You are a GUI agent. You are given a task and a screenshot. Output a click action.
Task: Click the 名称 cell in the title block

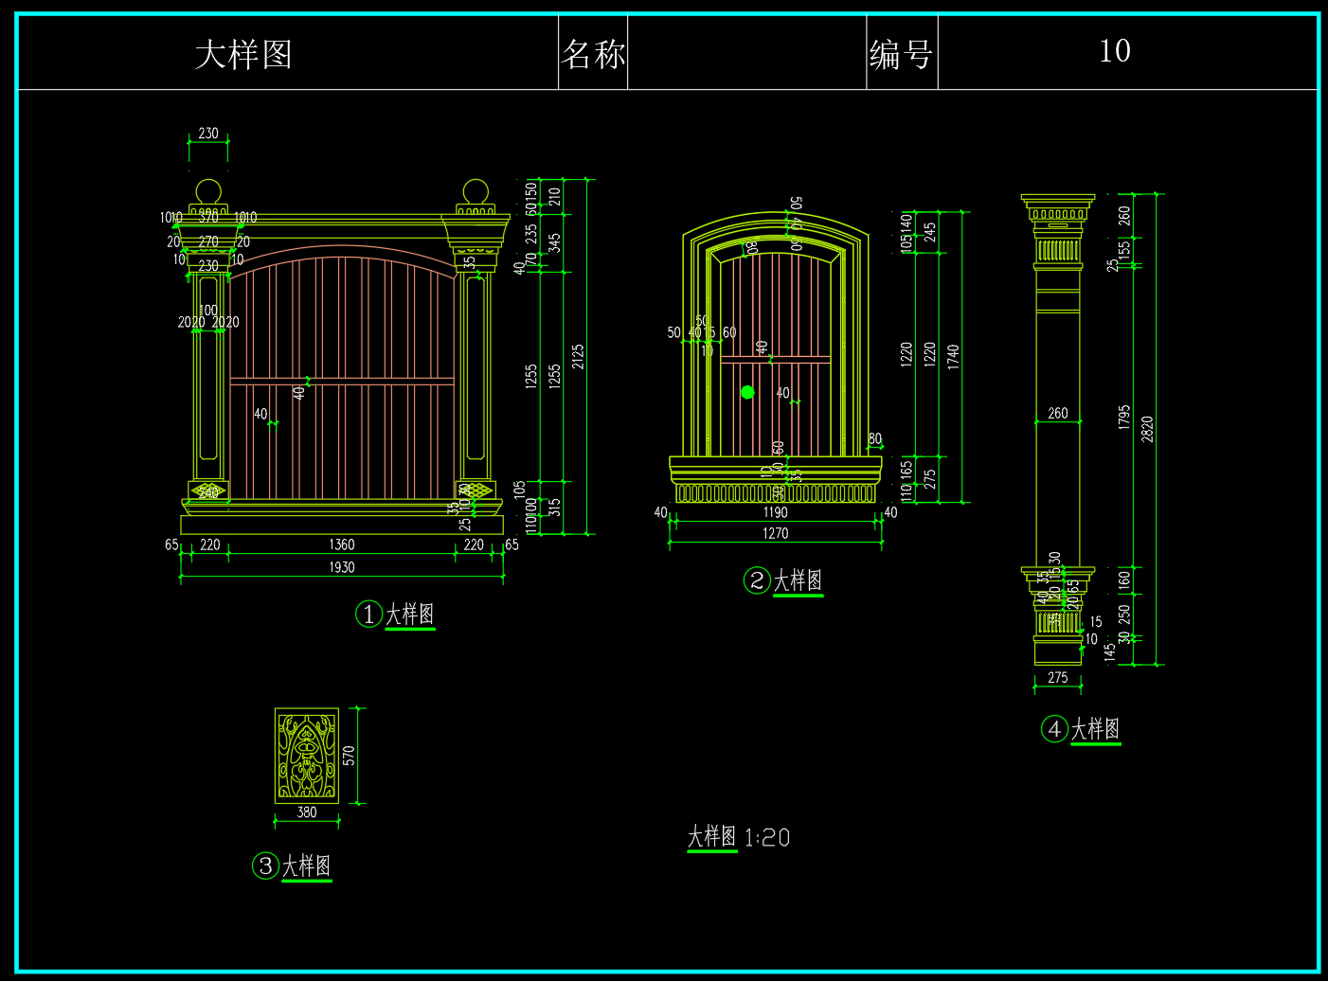593,54
